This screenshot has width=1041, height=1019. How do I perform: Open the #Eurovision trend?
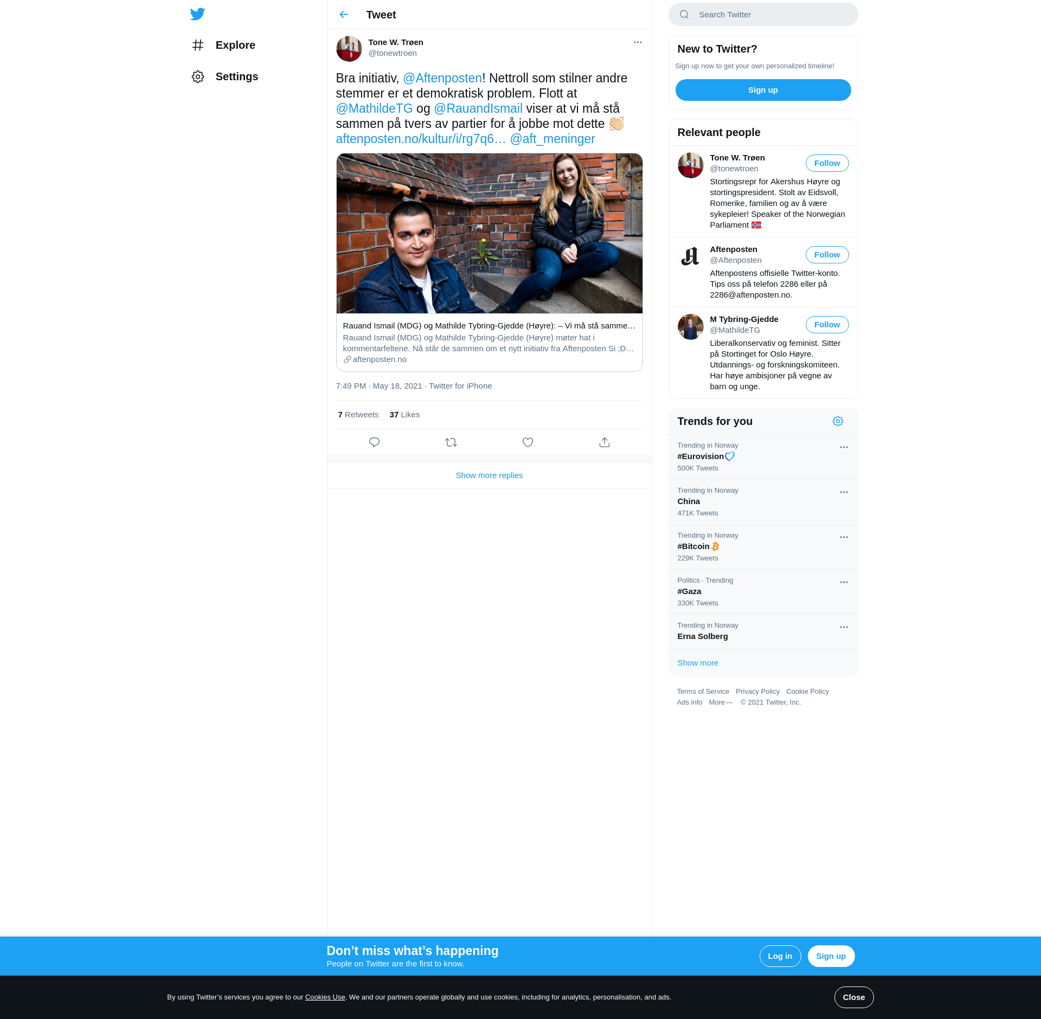pos(763,457)
